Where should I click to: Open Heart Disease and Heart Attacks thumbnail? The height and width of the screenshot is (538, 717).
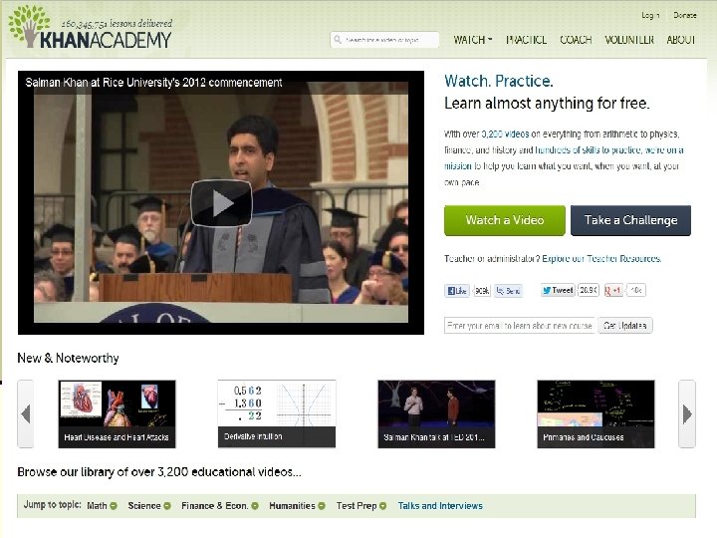[118, 414]
